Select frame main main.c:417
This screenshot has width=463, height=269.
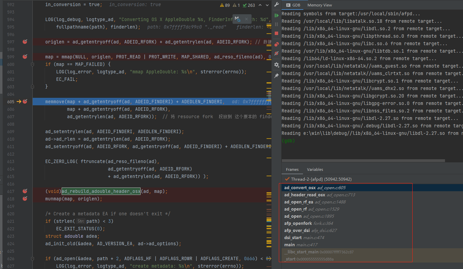click(x=372, y=245)
